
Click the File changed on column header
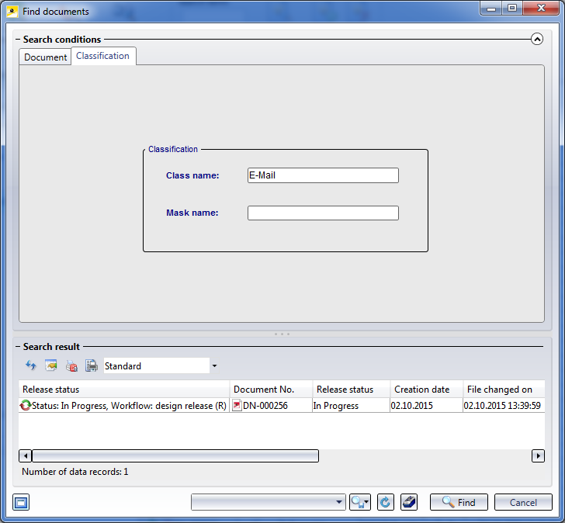coord(504,390)
